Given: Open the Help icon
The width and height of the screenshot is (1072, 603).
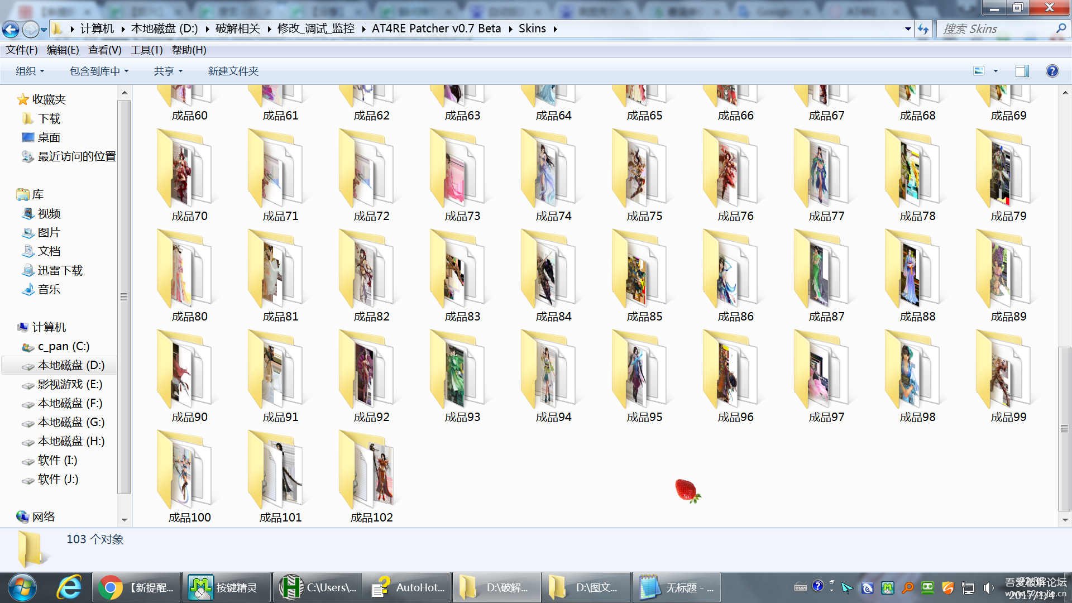Looking at the screenshot, I should (x=1052, y=71).
